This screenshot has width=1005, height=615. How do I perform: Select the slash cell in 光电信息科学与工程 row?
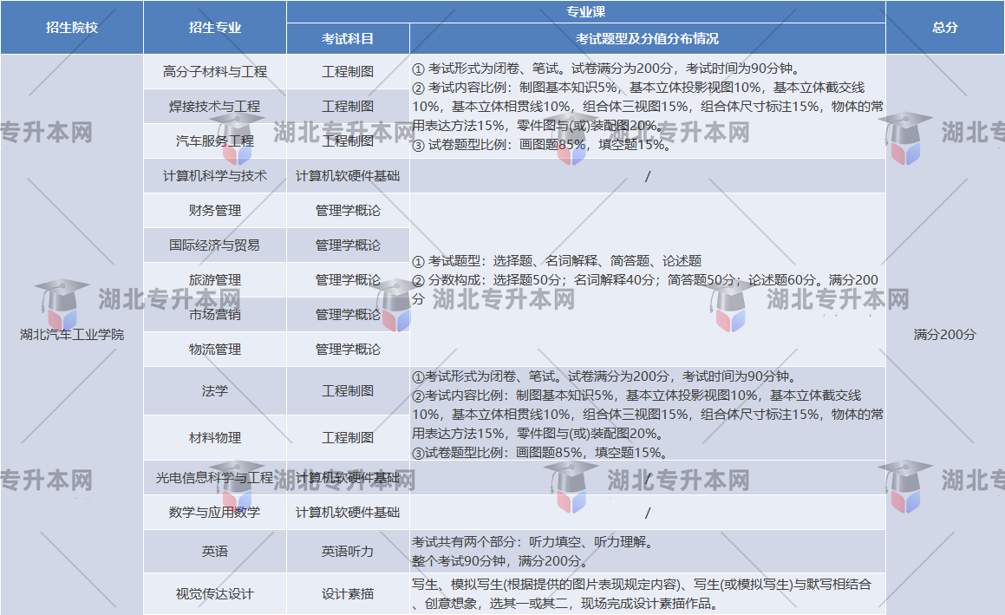[648, 478]
